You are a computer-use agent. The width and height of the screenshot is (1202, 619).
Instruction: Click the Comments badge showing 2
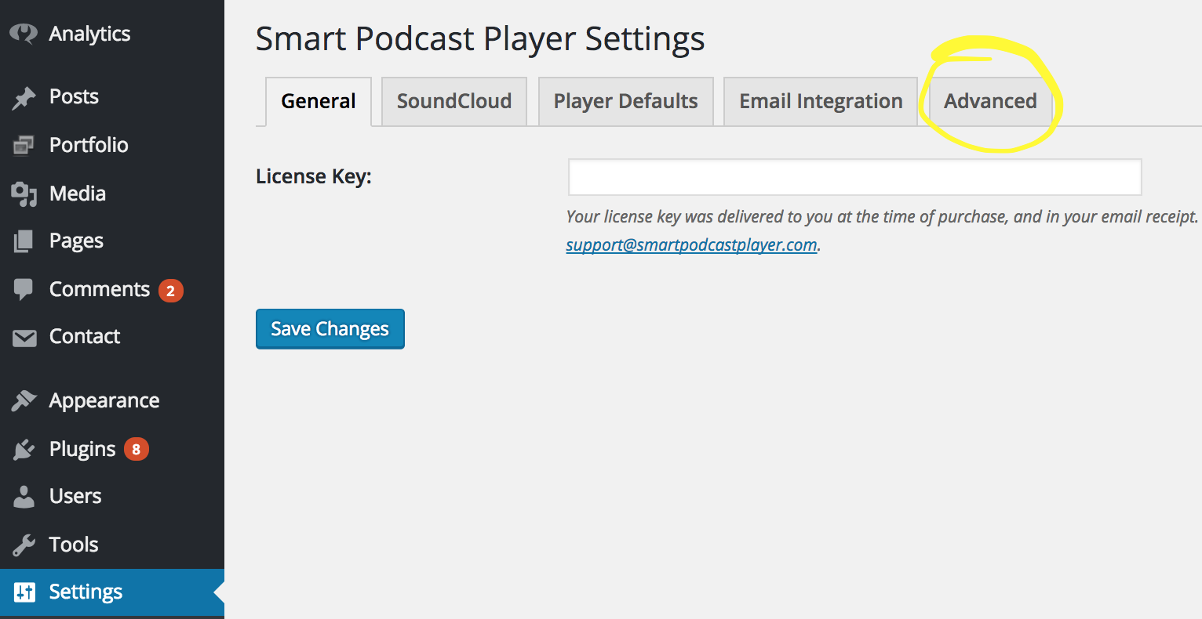[x=170, y=291]
